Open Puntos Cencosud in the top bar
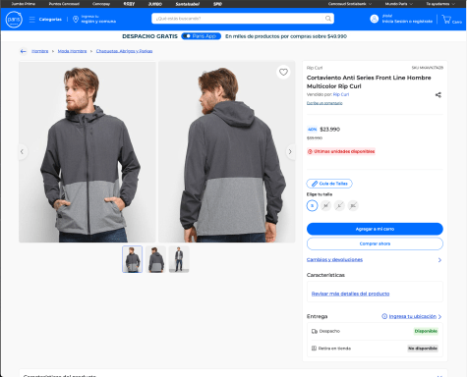The image size is (467, 377). tap(64, 4)
